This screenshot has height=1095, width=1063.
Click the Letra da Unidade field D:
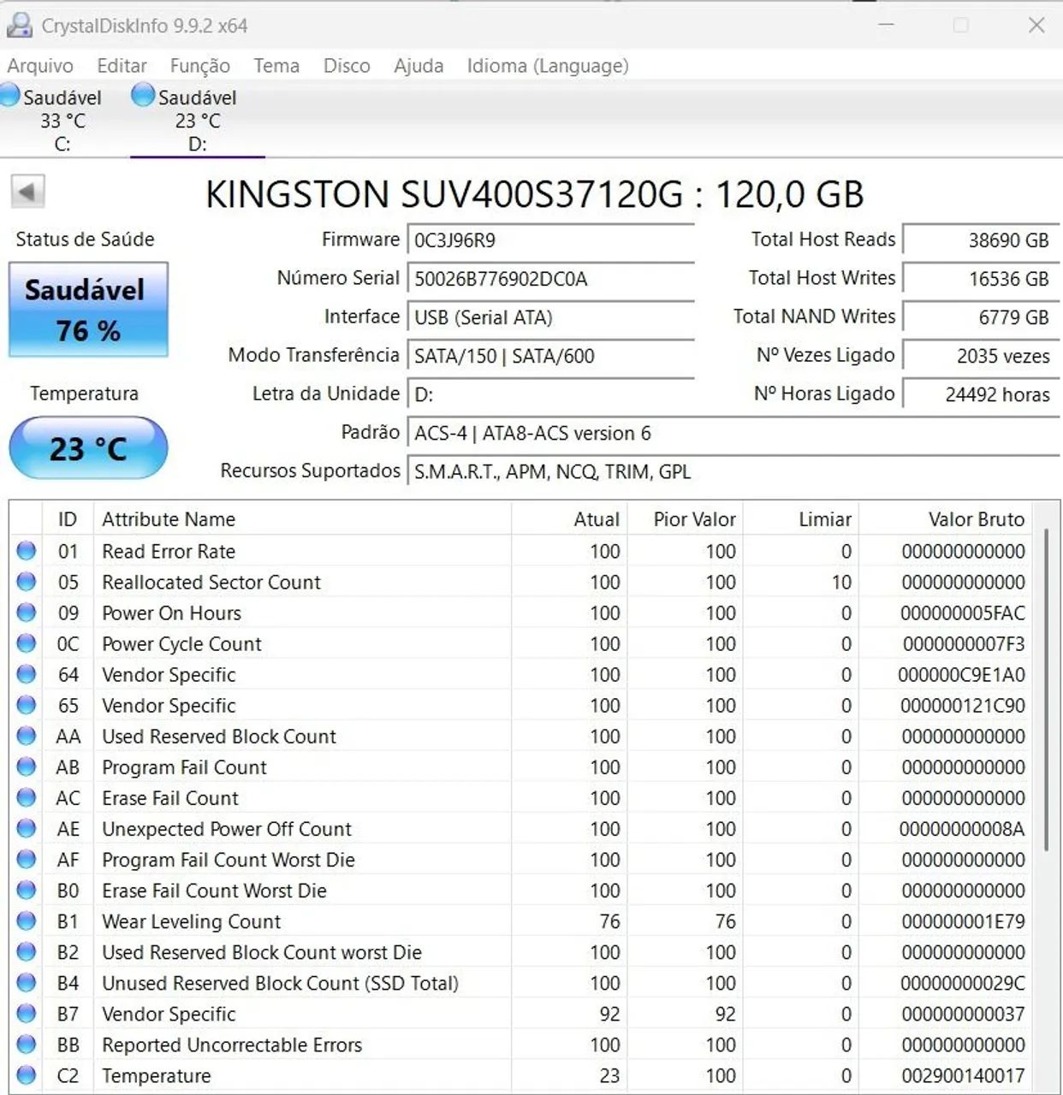tap(550, 394)
